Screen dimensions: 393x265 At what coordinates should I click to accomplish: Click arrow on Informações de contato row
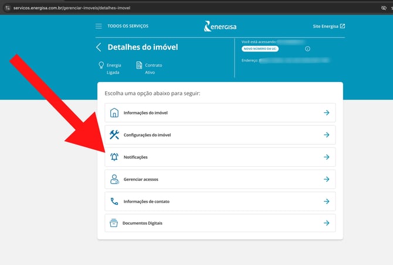(326, 201)
